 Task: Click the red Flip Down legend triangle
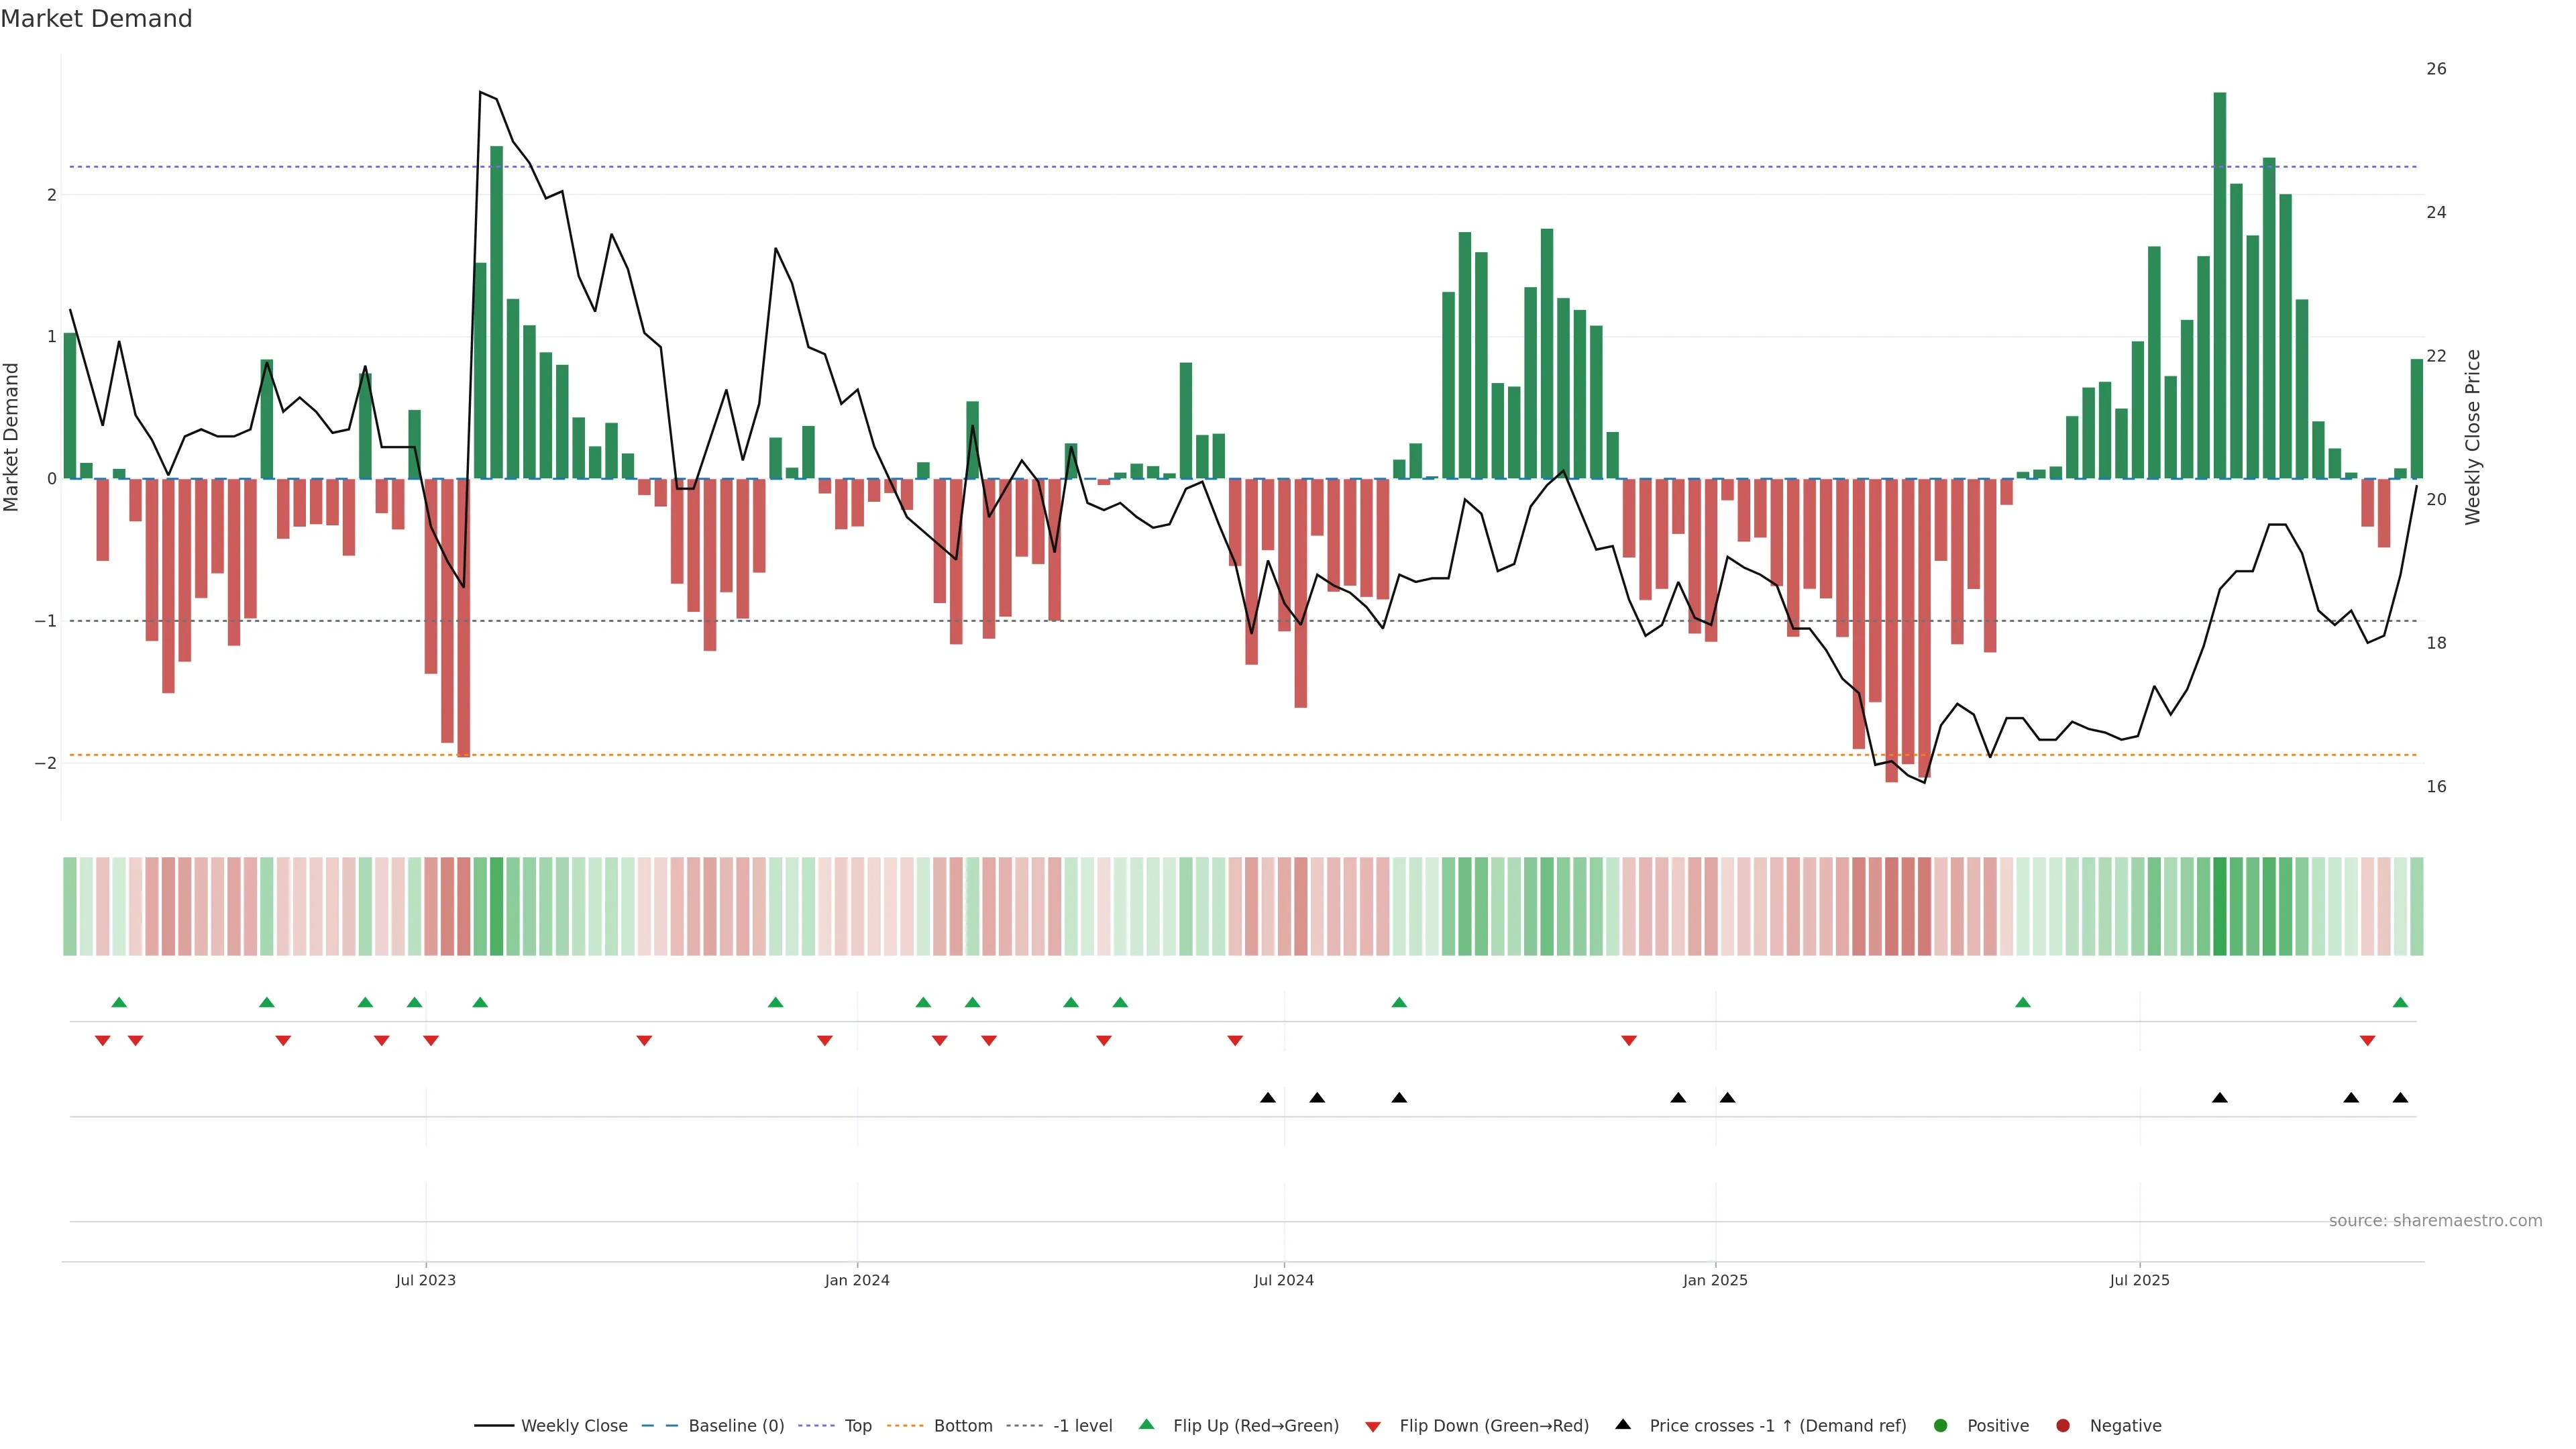tap(1373, 1426)
